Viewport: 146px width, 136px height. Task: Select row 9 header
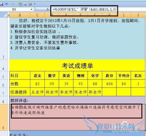(x=4, y=117)
